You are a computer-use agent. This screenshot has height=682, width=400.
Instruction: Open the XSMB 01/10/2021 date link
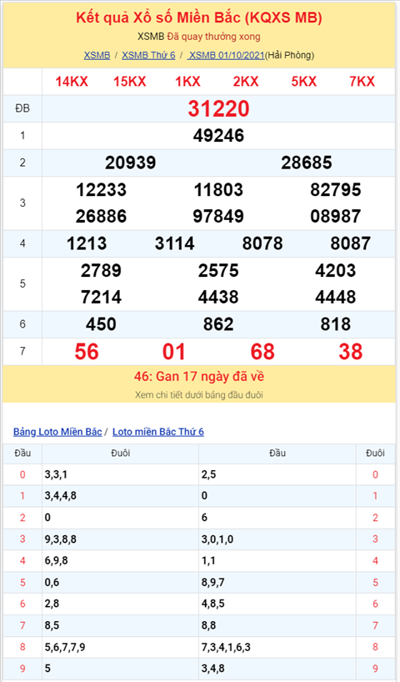click(226, 55)
